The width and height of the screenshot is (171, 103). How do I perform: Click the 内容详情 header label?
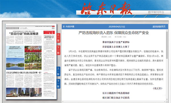pyautogui.click(x=70, y=27)
